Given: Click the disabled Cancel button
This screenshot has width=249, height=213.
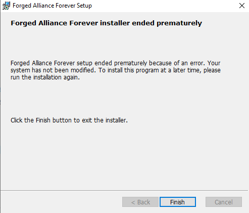Looking at the screenshot, I should click(x=224, y=202).
